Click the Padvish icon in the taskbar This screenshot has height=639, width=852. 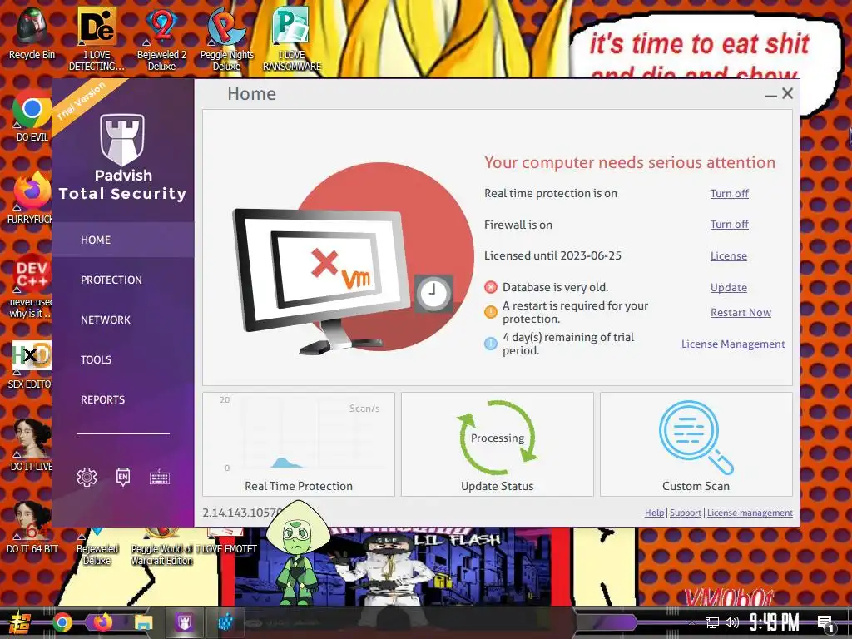(184, 622)
